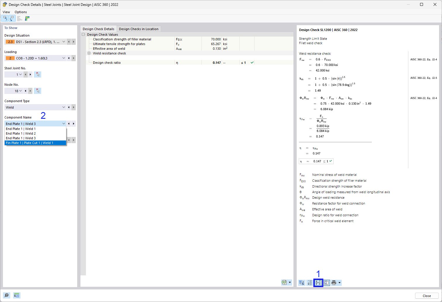Viewport: 442px width, 302px height.
Task: Go to next Loading
Action: pos(74,58)
